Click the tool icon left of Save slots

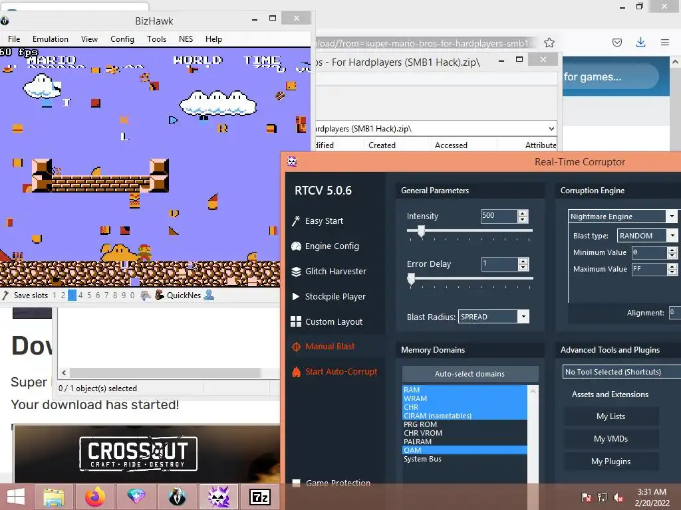[x=5, y=296]
